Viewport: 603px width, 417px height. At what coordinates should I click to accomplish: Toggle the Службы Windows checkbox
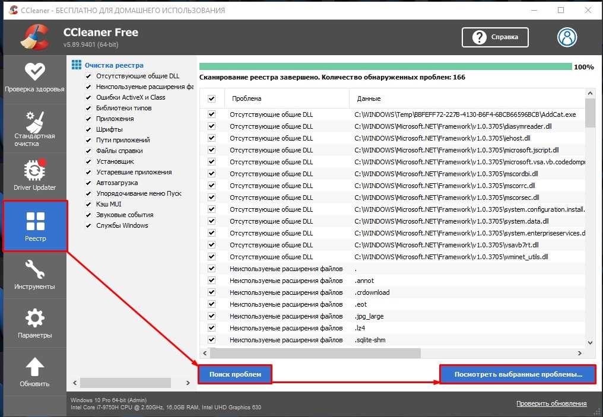[88, 225]
